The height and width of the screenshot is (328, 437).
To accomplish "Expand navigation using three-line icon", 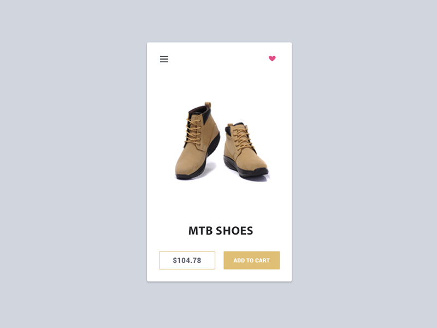I will coord(164,59).
